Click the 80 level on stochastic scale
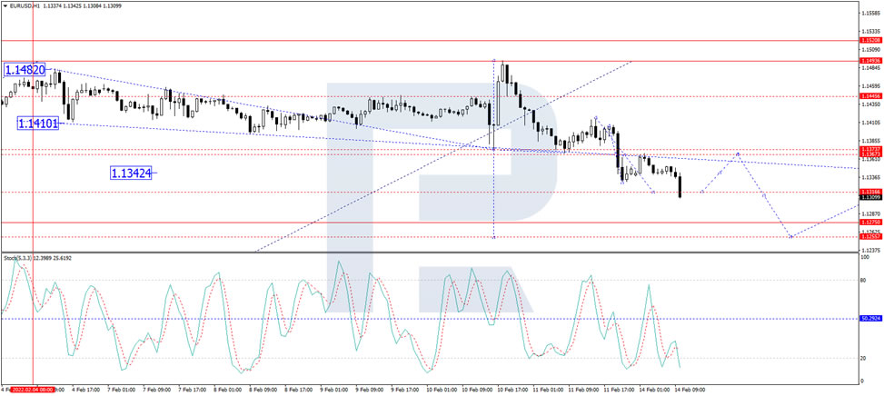The image size is (884, 396). [x=865, y=280]
